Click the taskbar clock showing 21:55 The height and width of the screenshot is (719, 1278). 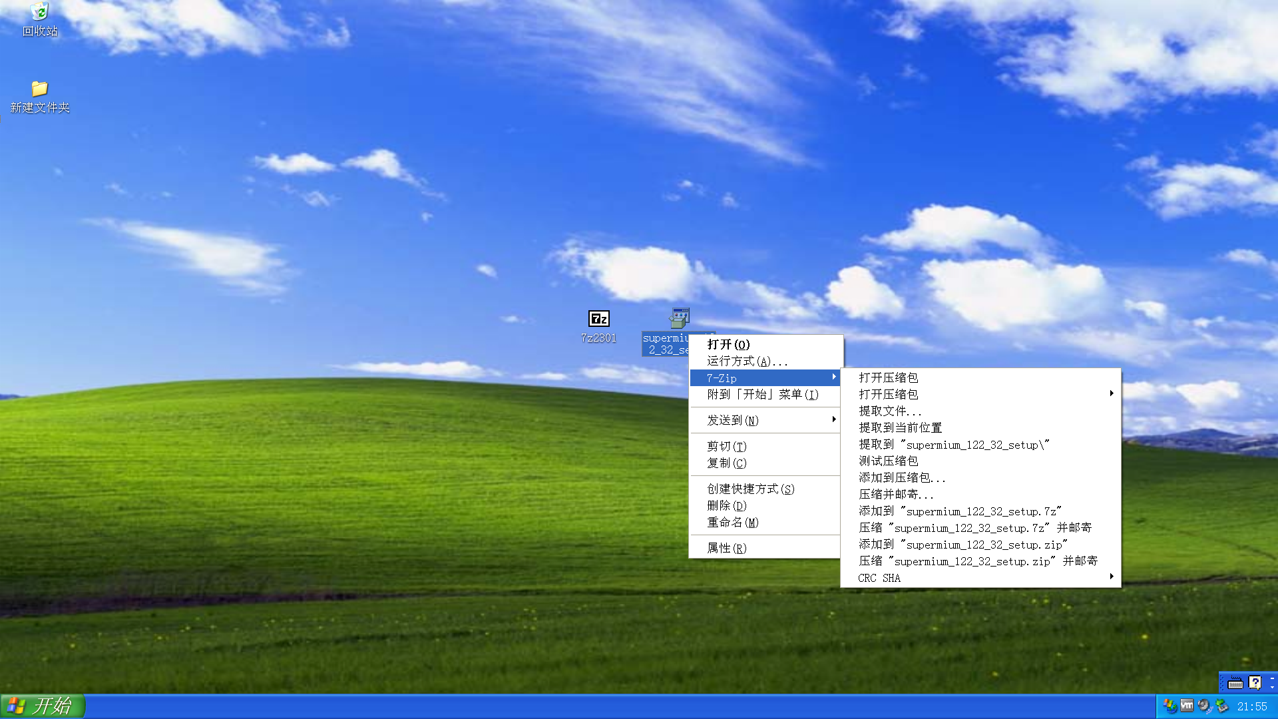click(x=1251, y=706)
